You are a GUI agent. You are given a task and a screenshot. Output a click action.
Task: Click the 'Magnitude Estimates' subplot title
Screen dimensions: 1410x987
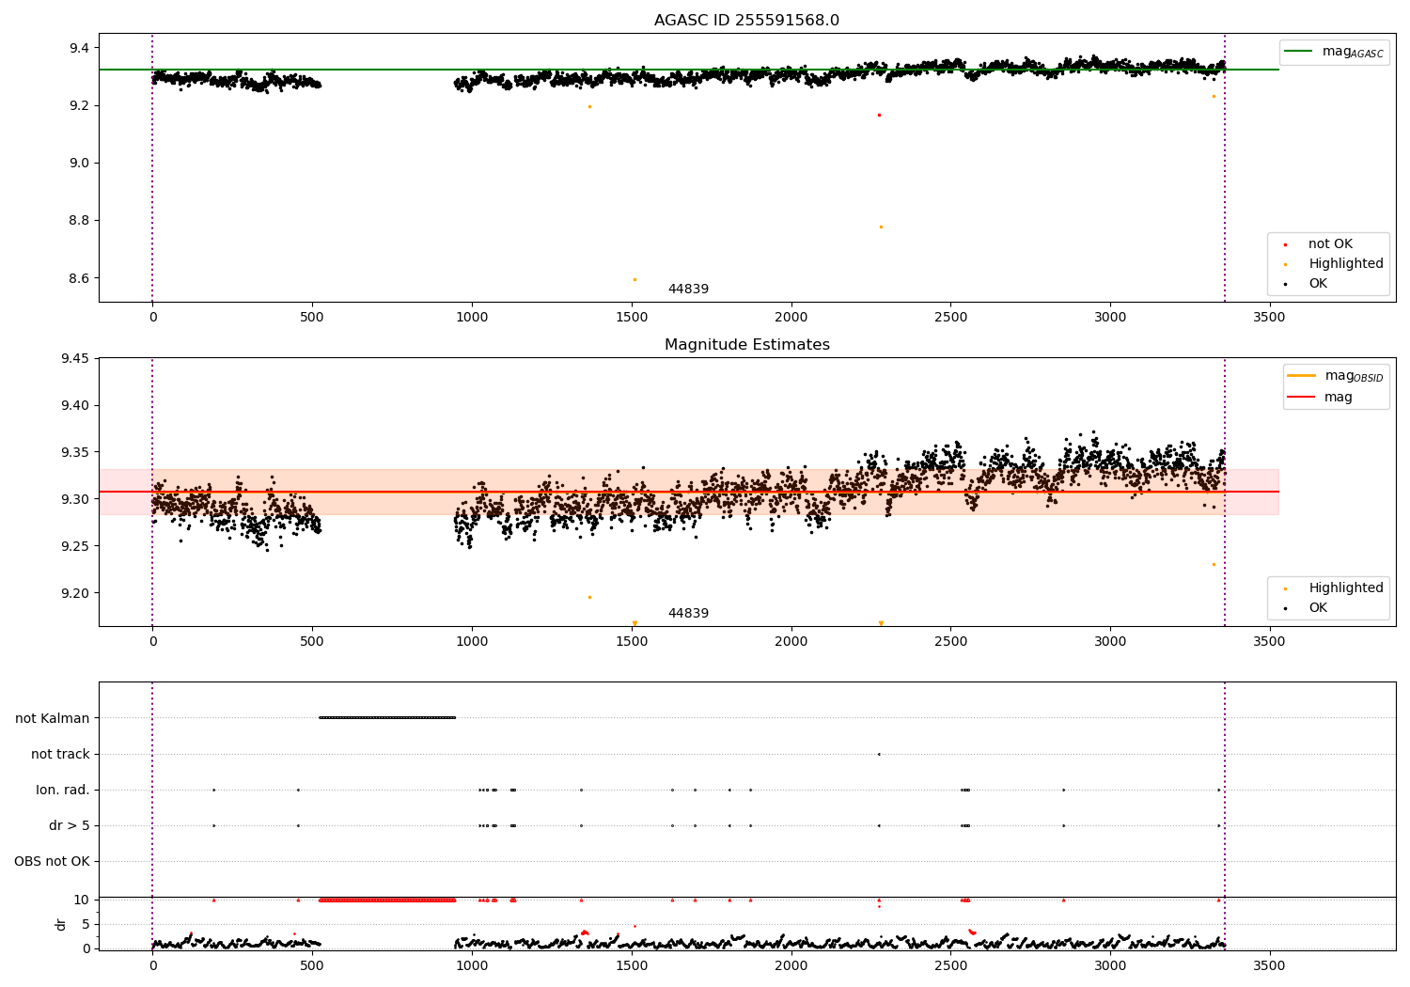click(746, 345)
